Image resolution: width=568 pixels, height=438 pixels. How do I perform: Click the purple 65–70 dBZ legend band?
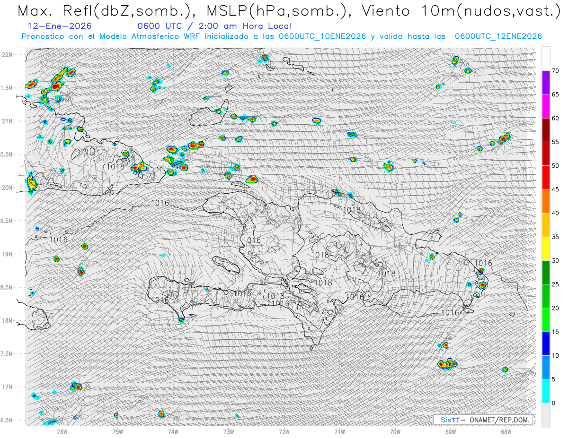[x=546, y=83]
